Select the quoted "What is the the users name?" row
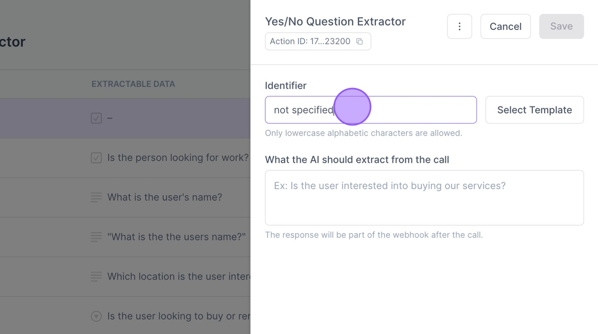The height and width of the screenshot is (334, 598). click(x=176, y=237)
